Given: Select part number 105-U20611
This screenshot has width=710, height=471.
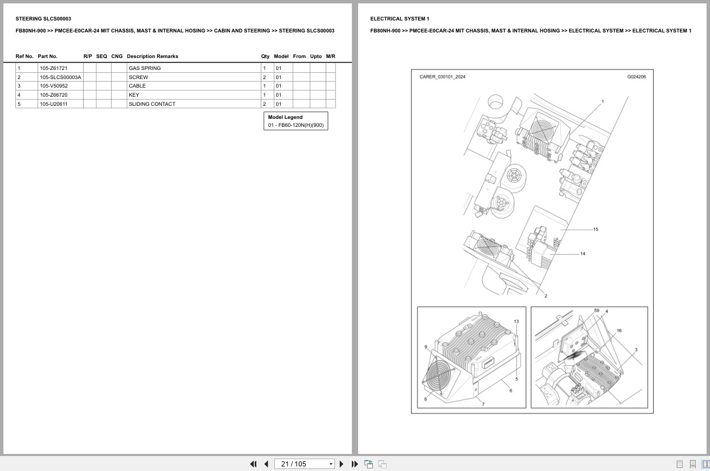Looking at the screenshot, I should click(54, 104).
